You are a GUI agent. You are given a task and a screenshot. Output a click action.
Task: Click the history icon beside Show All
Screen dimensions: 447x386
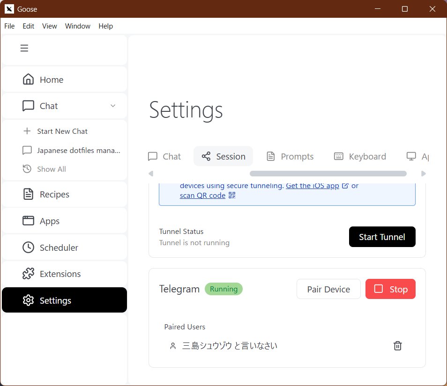click(27, 169)
